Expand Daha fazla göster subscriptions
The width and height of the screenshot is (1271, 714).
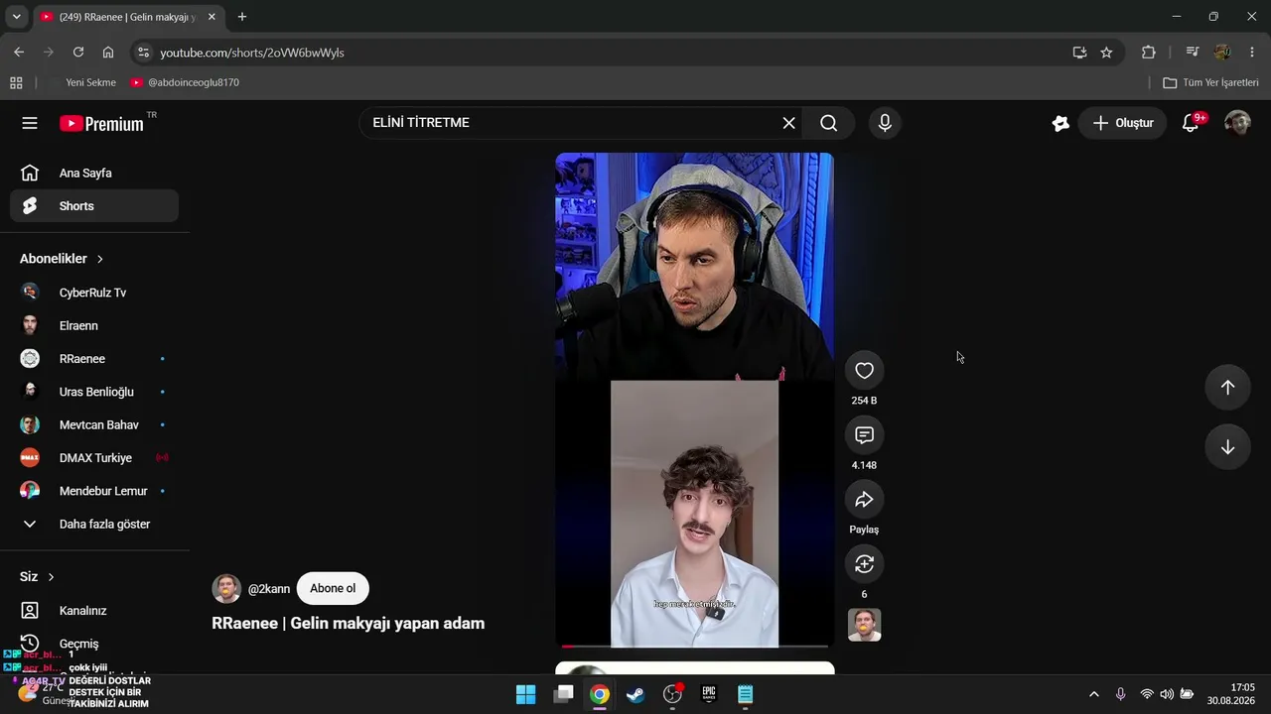point(94,524)
